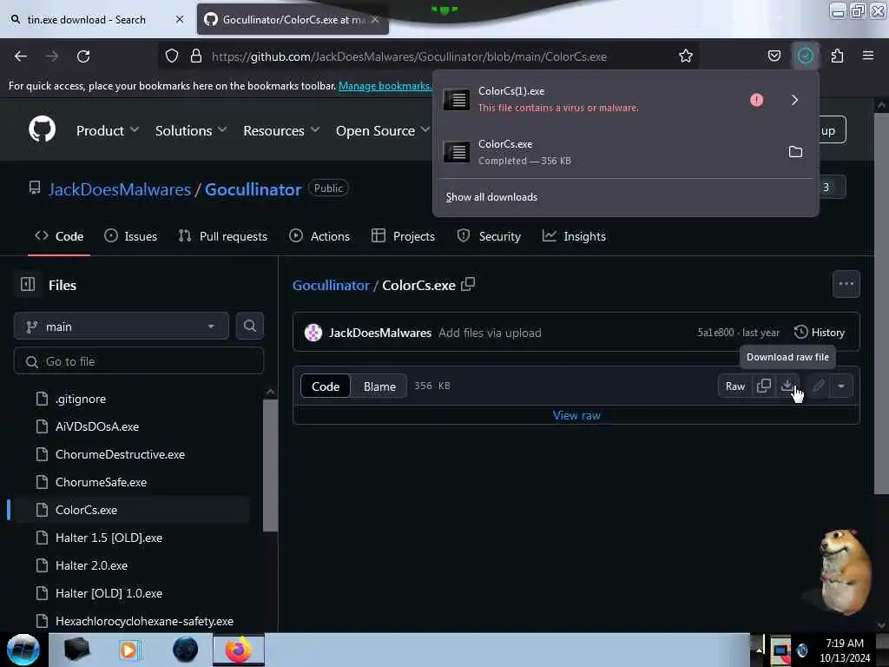The width and height of the screenshot is (889, 667).
Task: Click the malware warning icon for ColorCs(1).exe
Action: (756, 100)
